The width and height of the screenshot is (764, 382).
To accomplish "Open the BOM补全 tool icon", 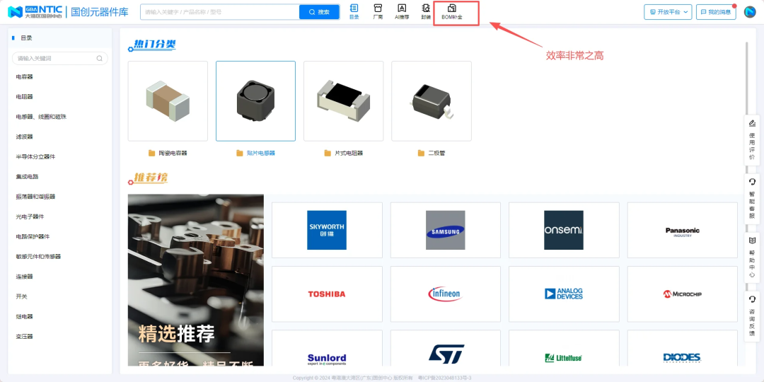I will click(451, 12).
